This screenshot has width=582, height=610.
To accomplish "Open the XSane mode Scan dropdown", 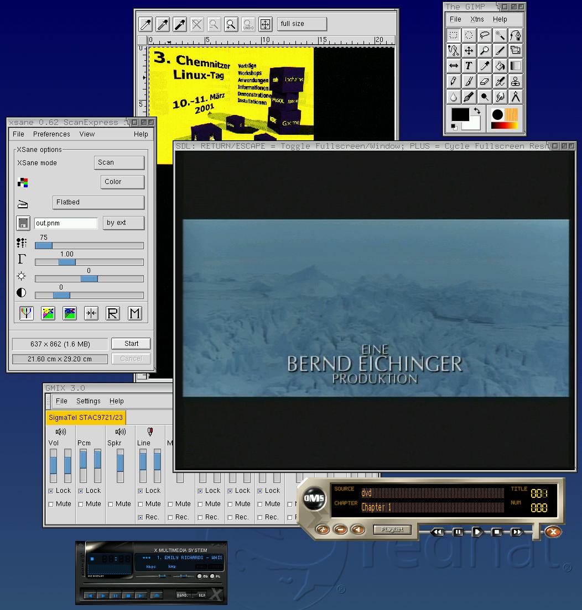I will 119,162.
